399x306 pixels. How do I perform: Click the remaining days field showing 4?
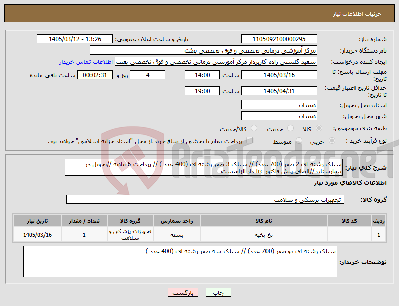coord(148,75)
